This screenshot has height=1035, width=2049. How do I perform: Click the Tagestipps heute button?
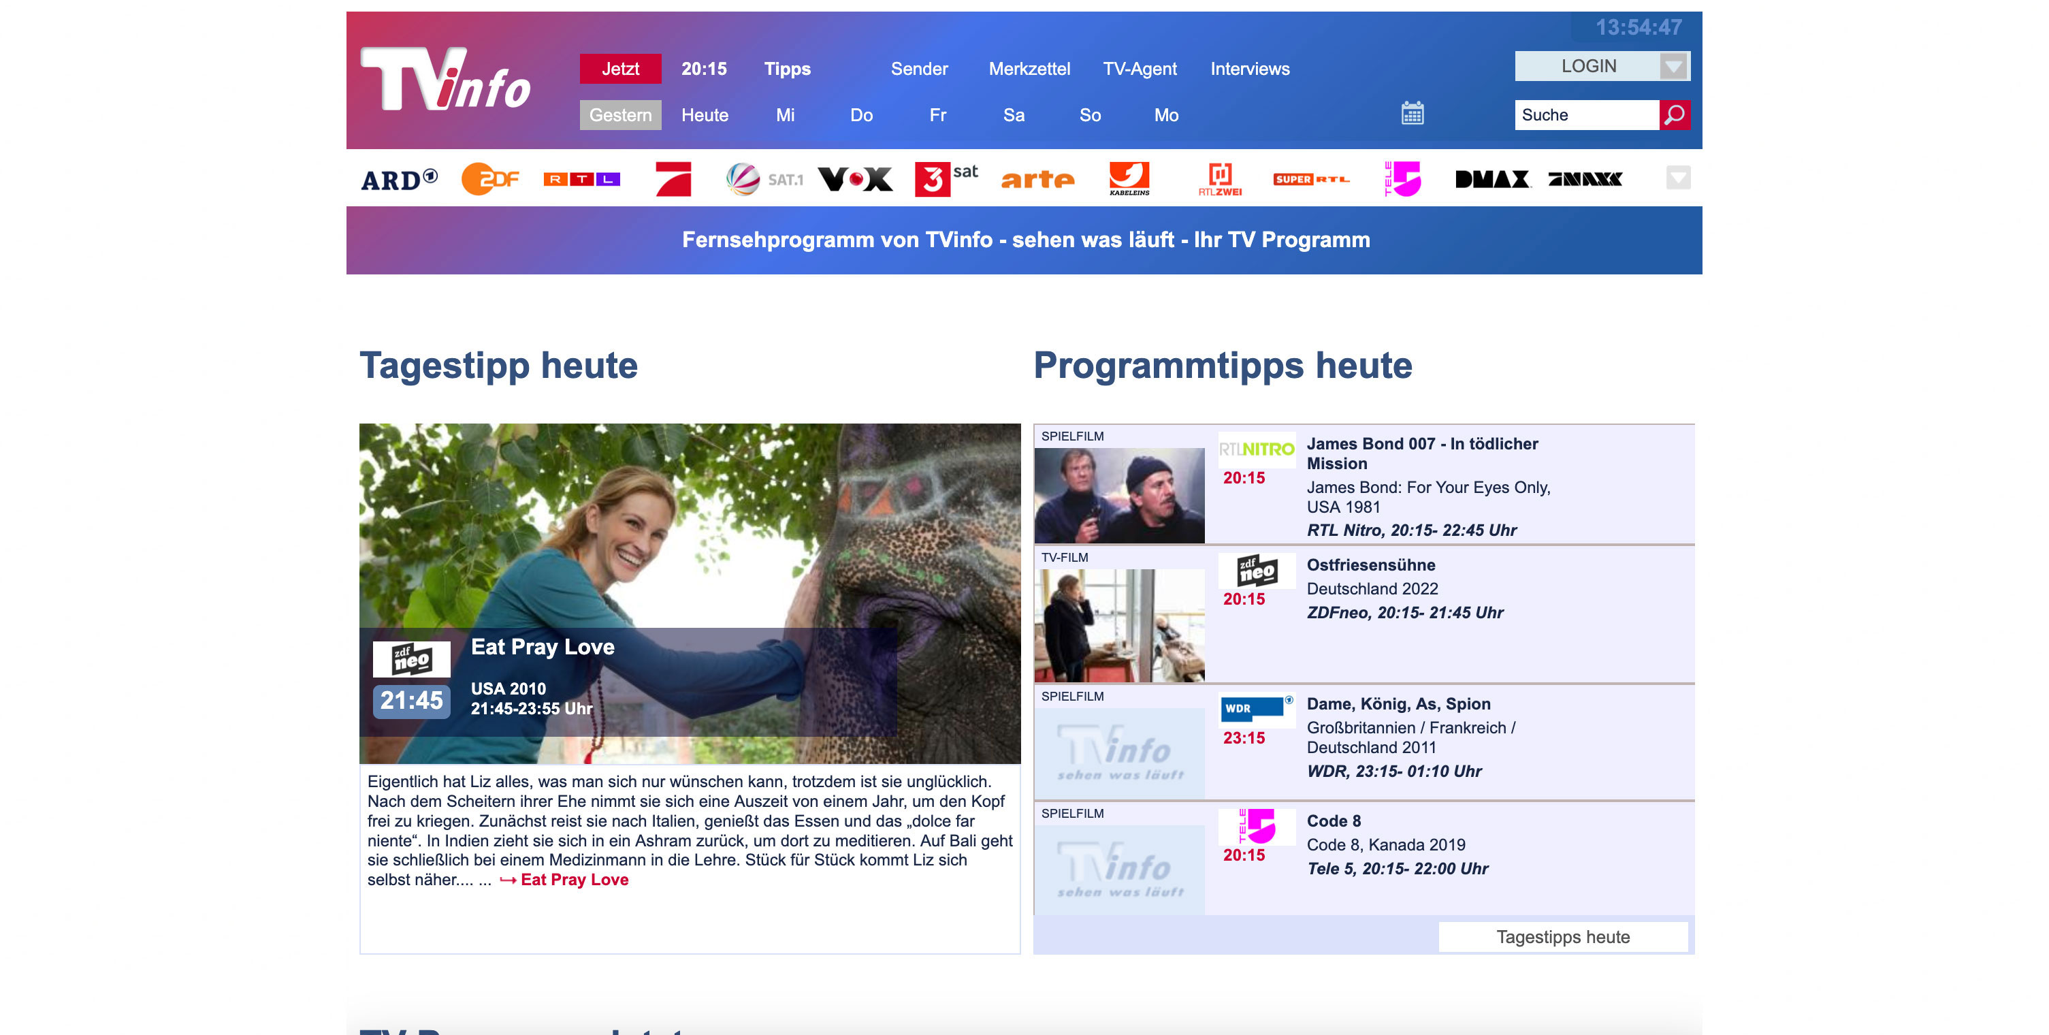[x=1563, y=936]
